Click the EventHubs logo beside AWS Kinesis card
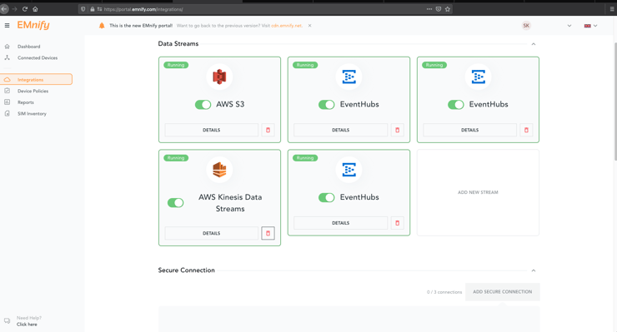This screenshot has width=617, height=332. pyautogui.click(x=349, y=170)
